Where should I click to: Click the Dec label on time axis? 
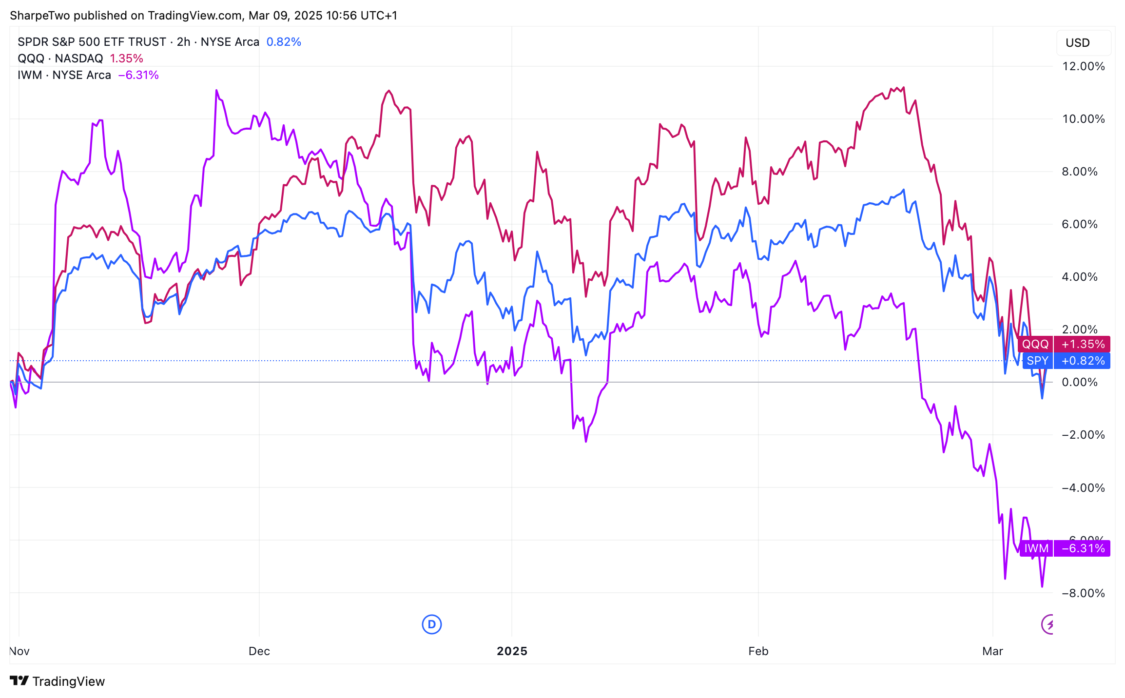[x=259, y=651]
